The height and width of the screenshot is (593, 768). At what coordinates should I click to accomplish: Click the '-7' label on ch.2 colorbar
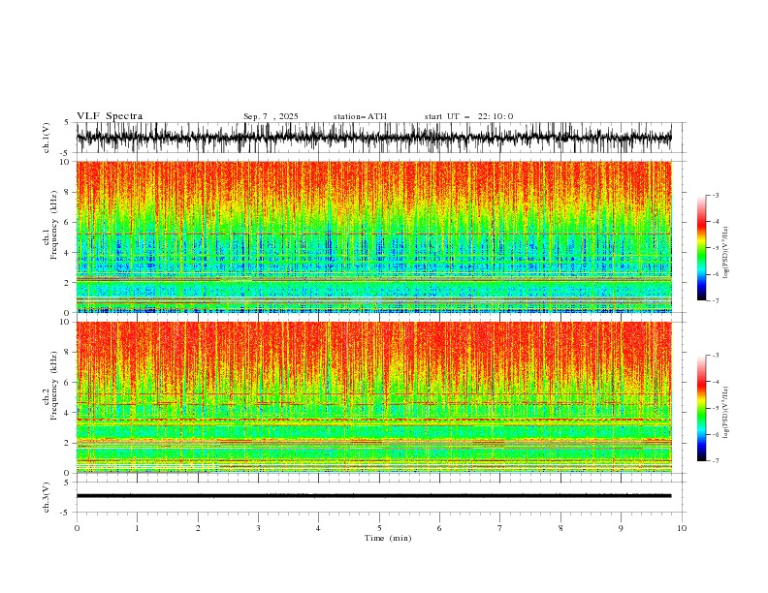point(715,460)
